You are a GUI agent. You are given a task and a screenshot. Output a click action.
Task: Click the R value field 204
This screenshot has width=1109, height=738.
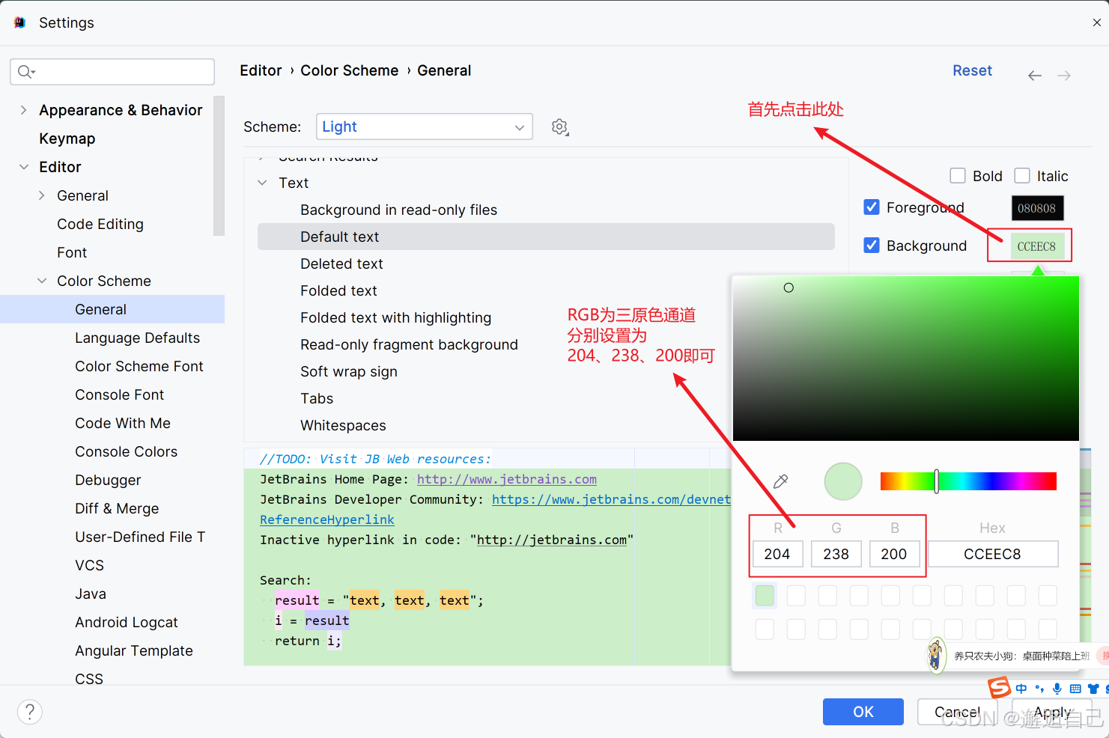777,554
